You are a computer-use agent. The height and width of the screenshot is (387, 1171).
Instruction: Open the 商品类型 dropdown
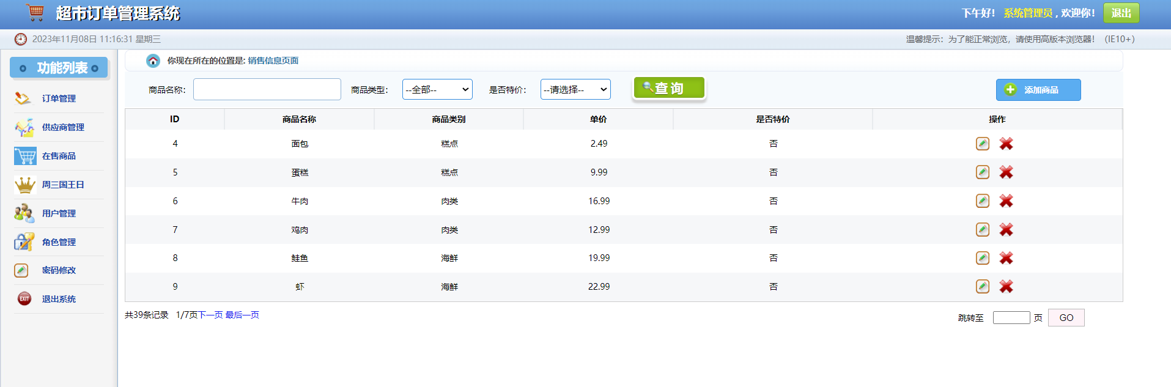(x=437, y=89)
